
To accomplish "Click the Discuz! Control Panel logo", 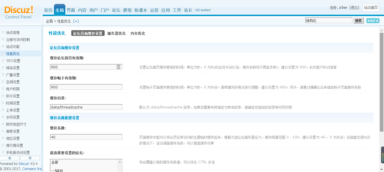I will coord(19,12).
